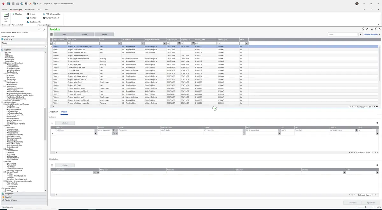Screen dimensions: 382x210
Task: Collapse the detail pane with circular arrow
Action: pyautogui.click(x=215, y=108)
